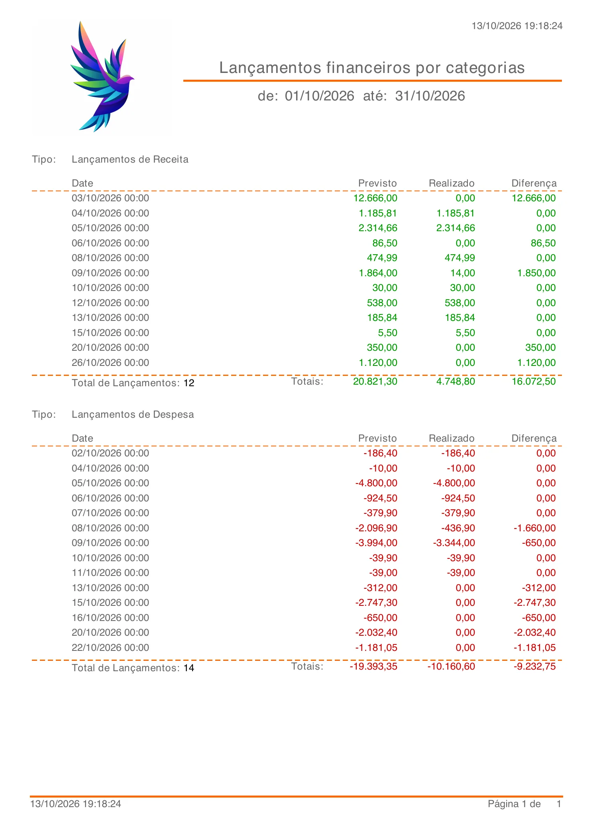The image size is (593, 839).
Task: Select the Previsto header in Receita table
Action: (x=377, y=183)
